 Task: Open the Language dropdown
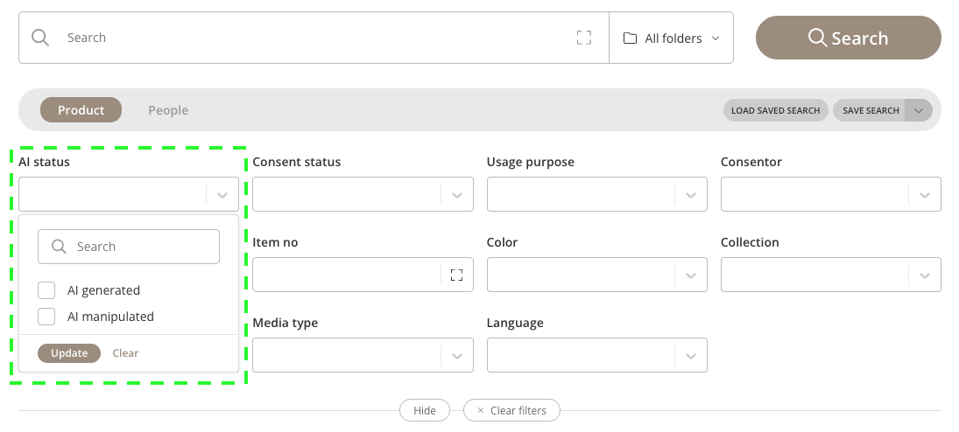point(690,356)
